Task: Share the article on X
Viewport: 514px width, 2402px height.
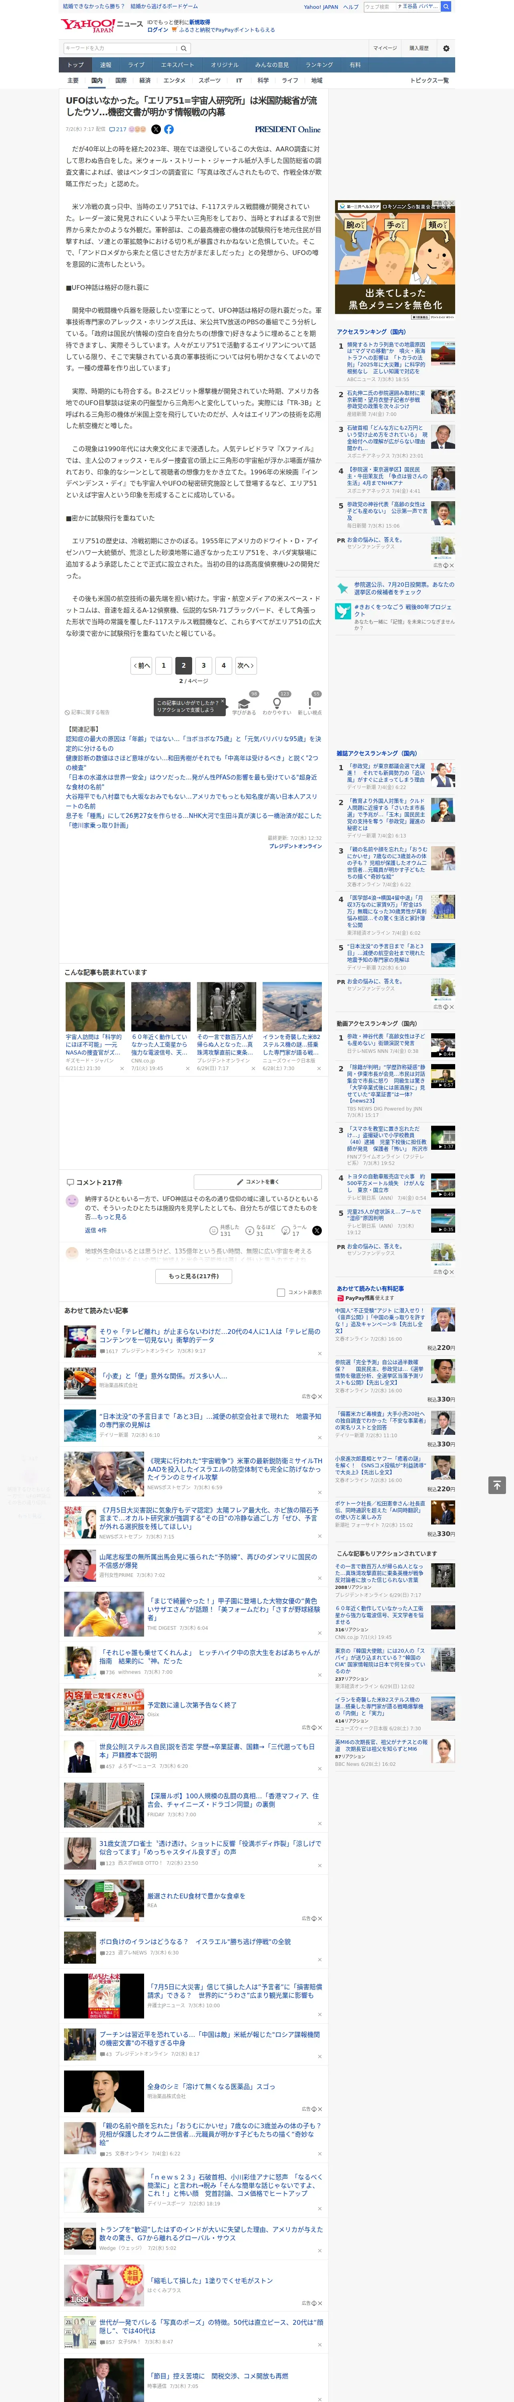Action: click(x=156, y=130)
